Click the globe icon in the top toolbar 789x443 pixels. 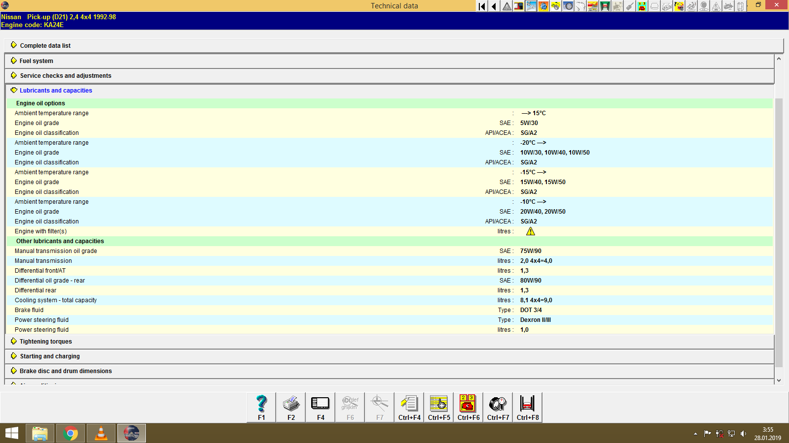[x=543, y=6]
